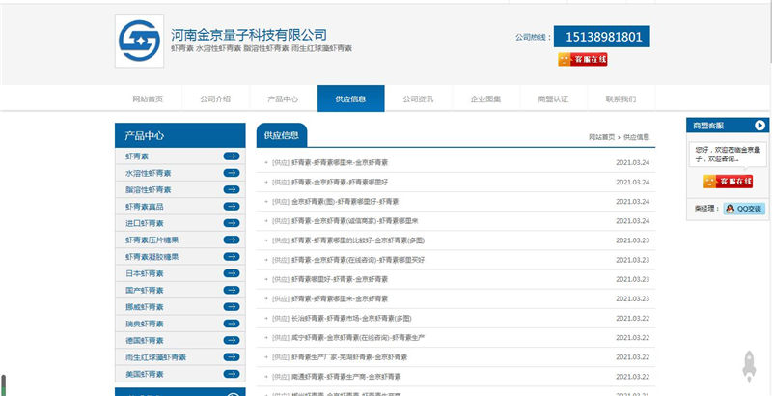The image size is (772, 396).
Task: Click the arrow icon next to 虾青素
Action: tap(232, 156)
